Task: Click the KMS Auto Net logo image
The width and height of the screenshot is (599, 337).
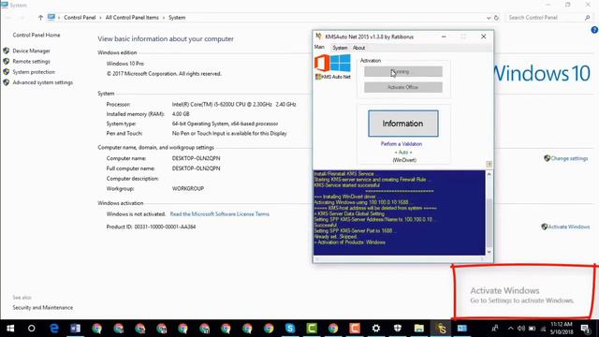Action: (x=333, y=66)
